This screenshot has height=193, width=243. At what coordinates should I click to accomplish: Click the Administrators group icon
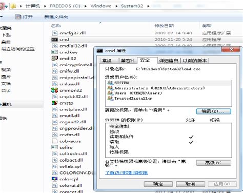pos(110,88)
